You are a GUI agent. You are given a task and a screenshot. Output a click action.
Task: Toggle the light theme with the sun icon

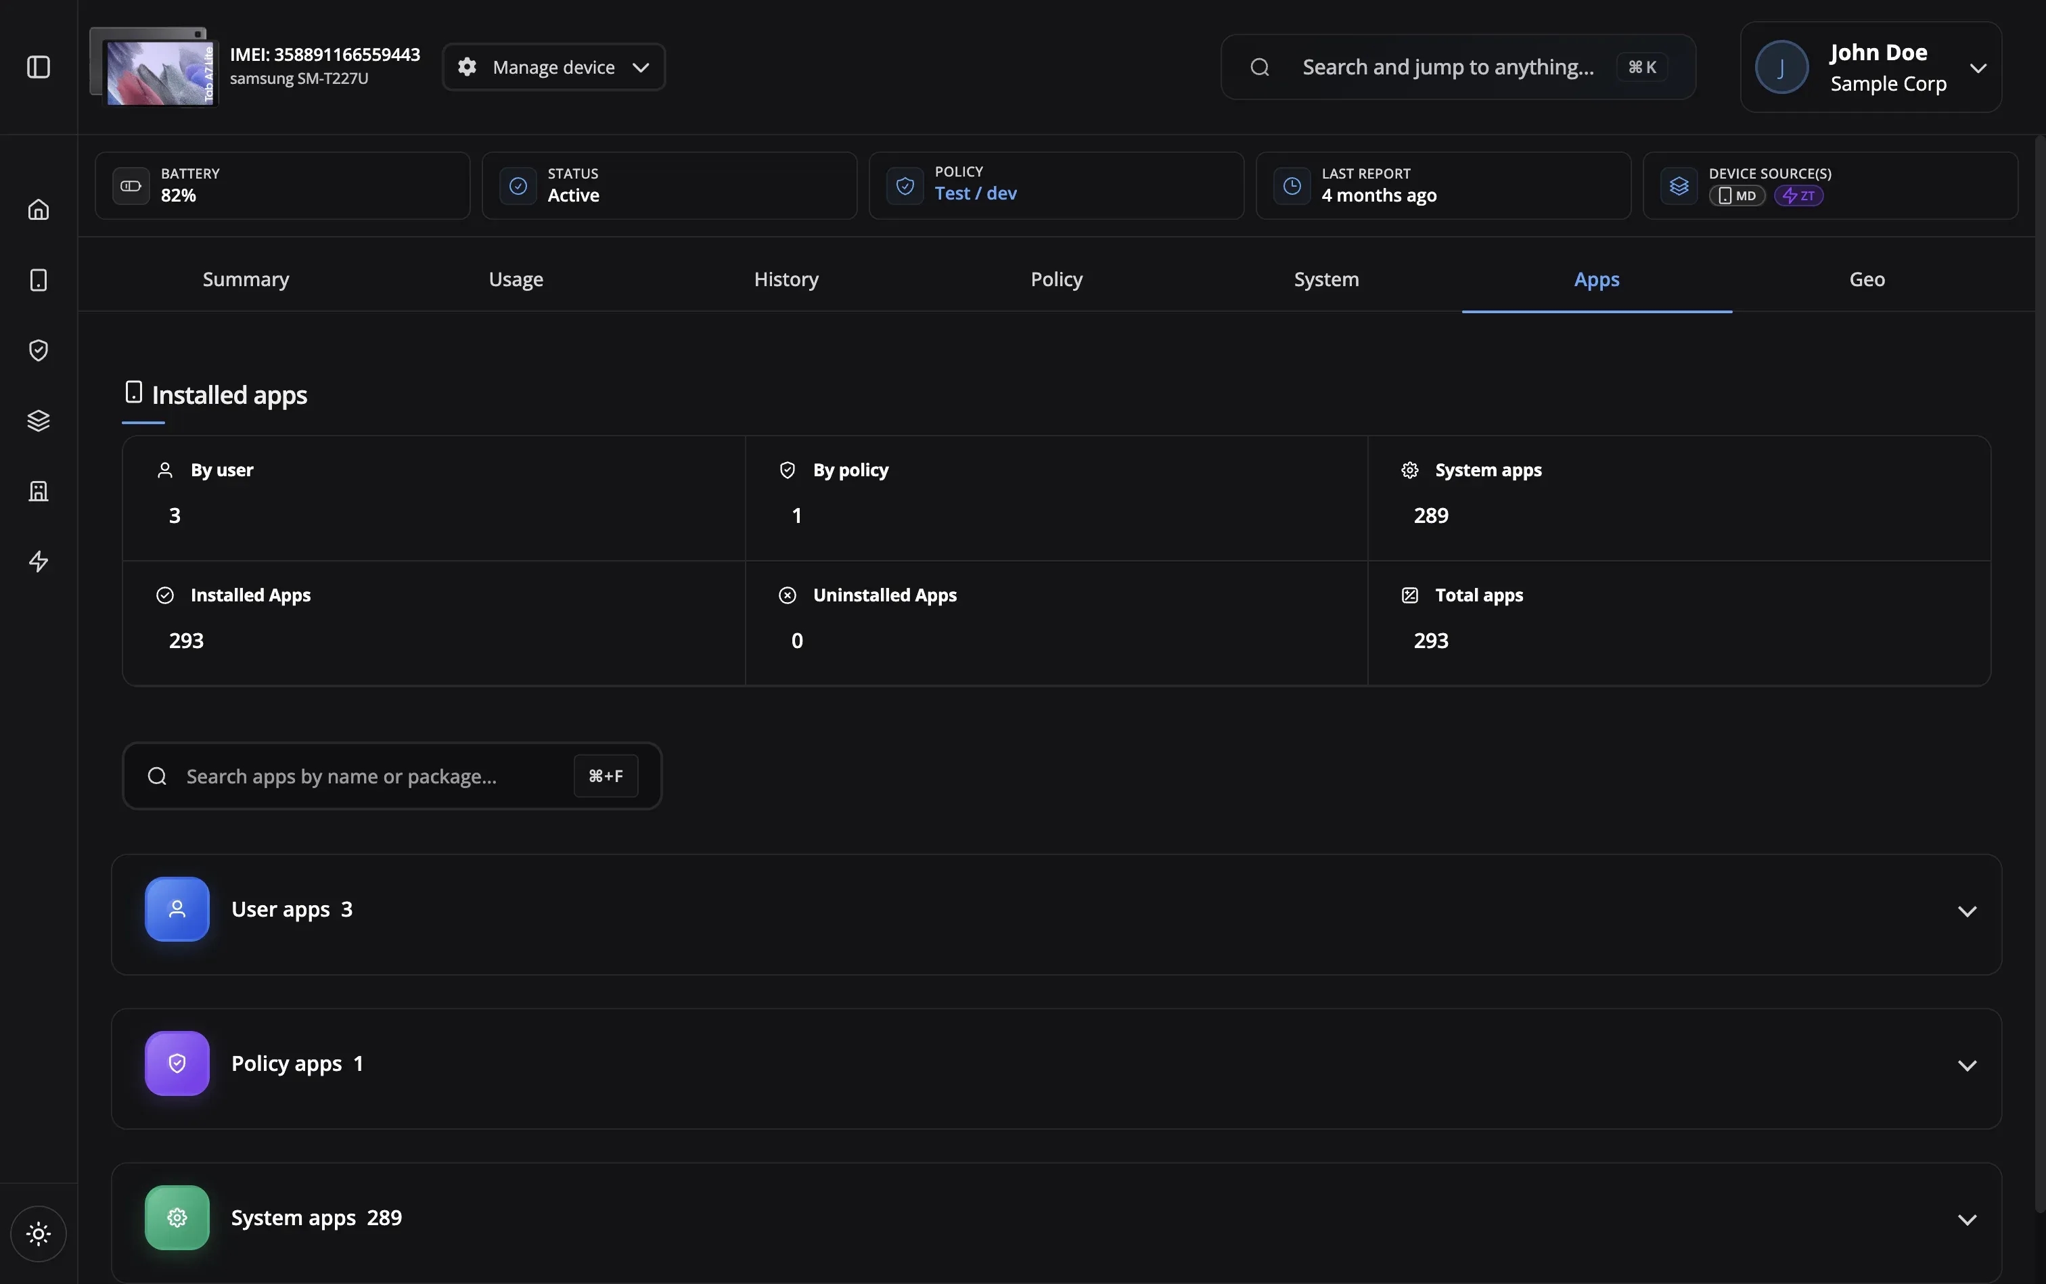38,1233
